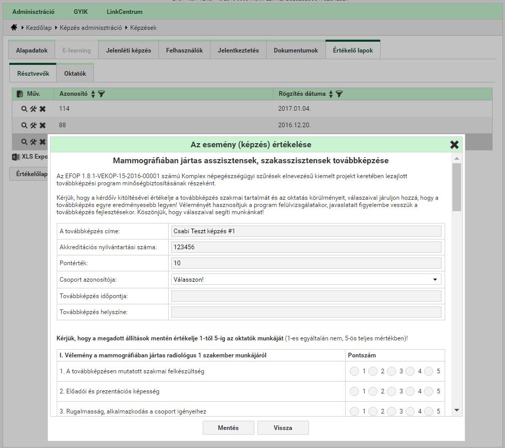Click the Értékelőlap button behind dialog
505x448 pixels.
tap(29, 174)
